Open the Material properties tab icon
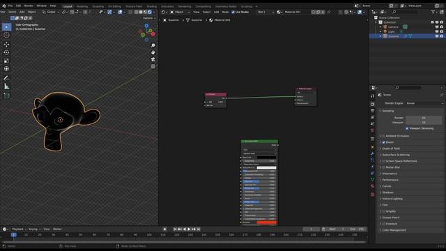Viewport: 446px width, 251px height. point(372,186)
